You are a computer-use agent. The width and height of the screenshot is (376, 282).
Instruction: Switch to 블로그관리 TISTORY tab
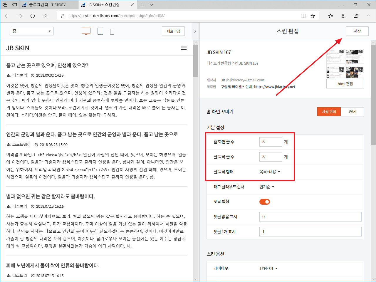click(x=49, y=5)
